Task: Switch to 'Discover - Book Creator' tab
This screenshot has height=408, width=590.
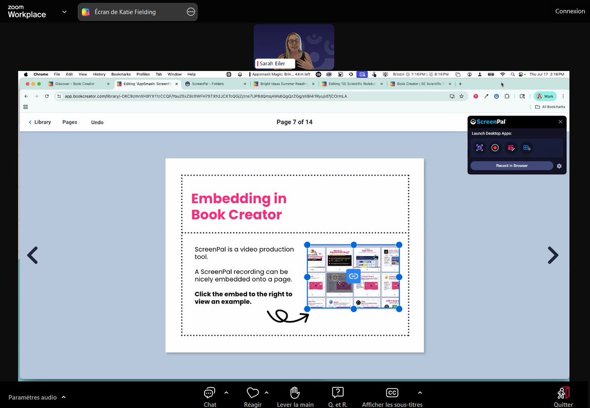Action: [79, 84]
